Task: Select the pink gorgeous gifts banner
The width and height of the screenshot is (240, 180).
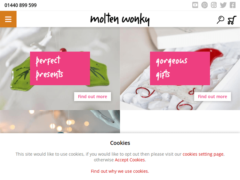Action: point(180,68)
